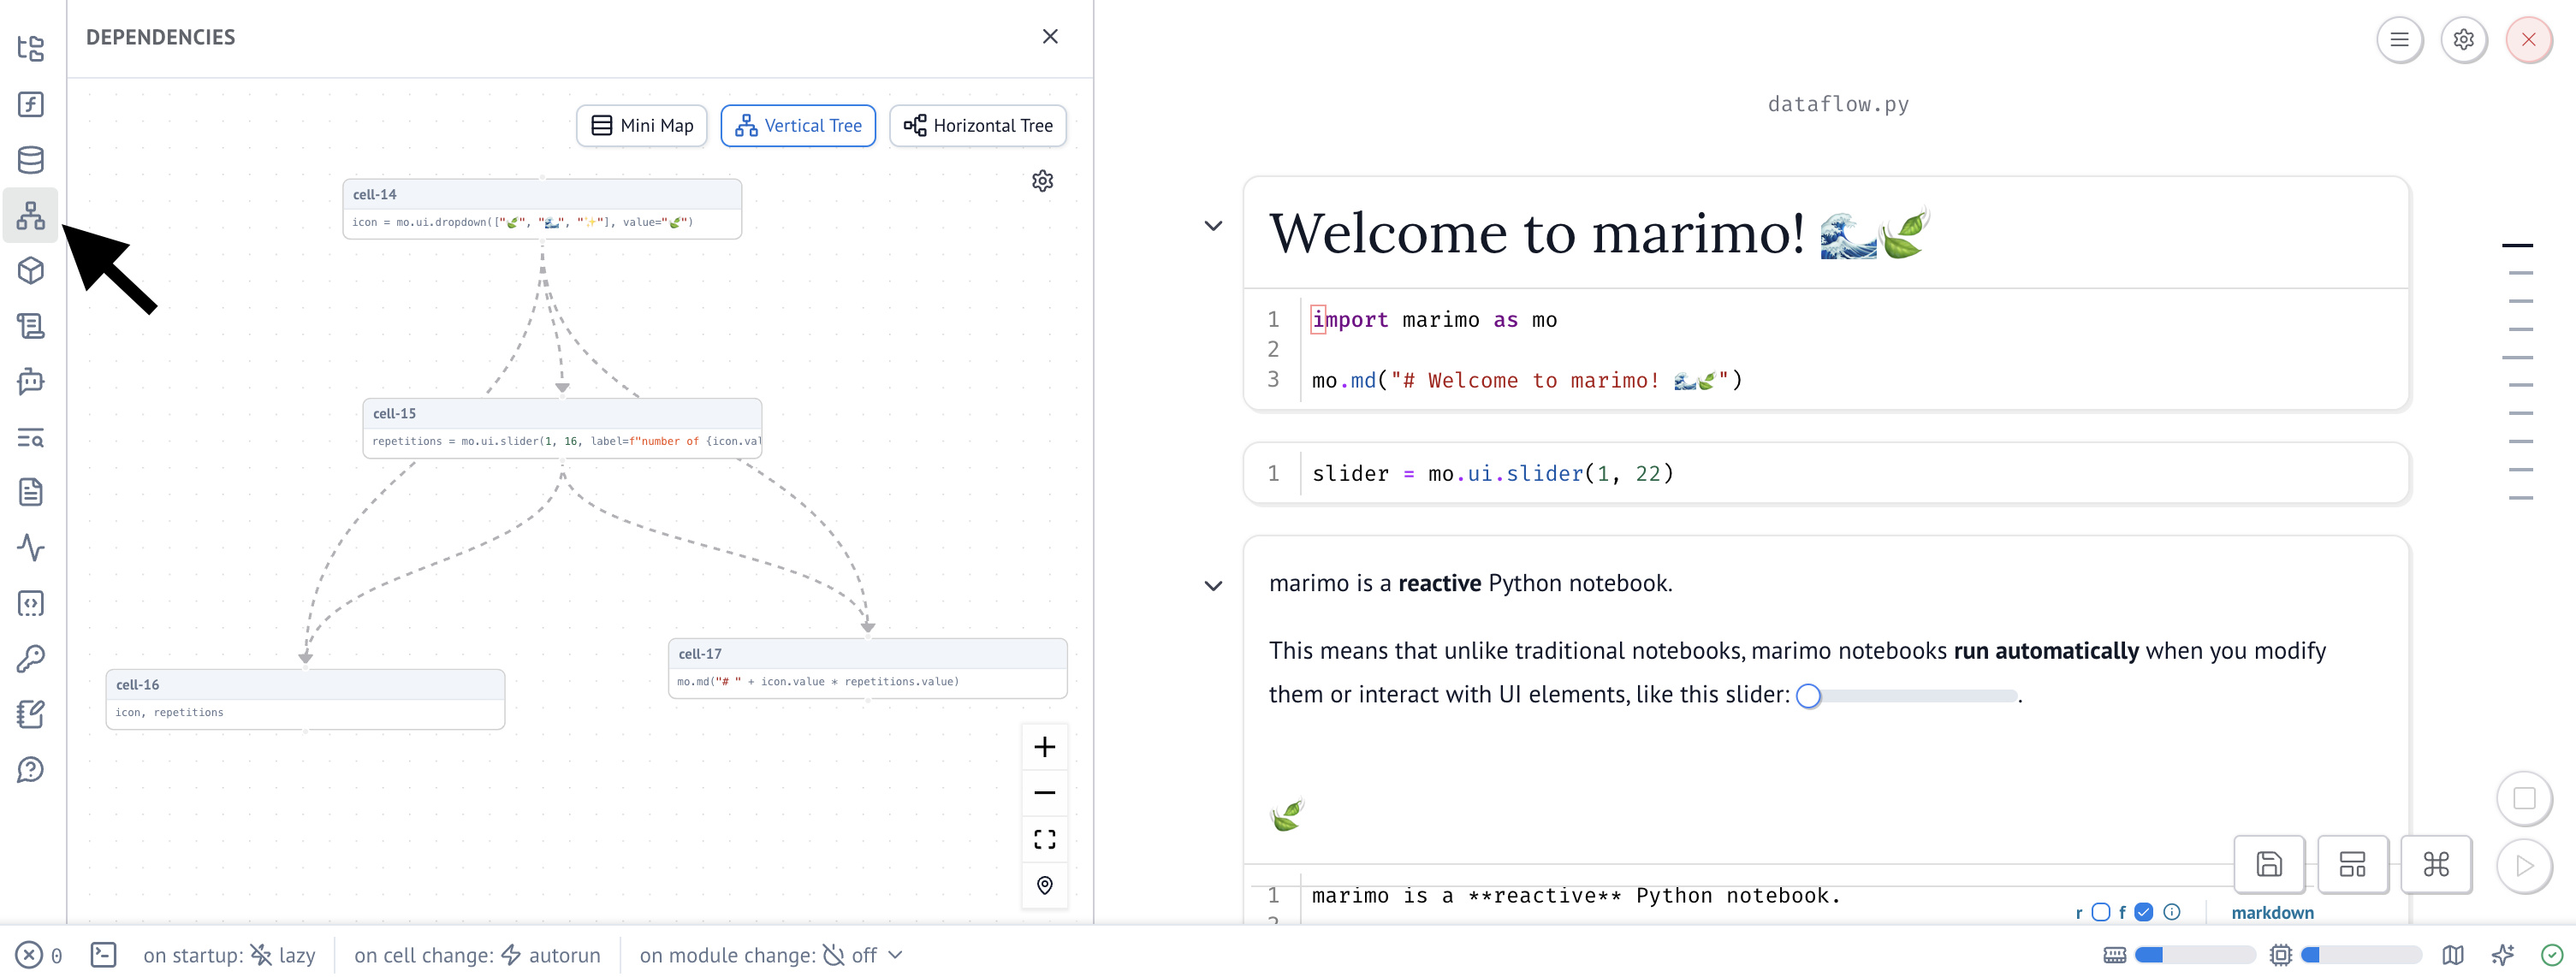
Task: Open the variables panel icon
Action: tap(31, 105)
